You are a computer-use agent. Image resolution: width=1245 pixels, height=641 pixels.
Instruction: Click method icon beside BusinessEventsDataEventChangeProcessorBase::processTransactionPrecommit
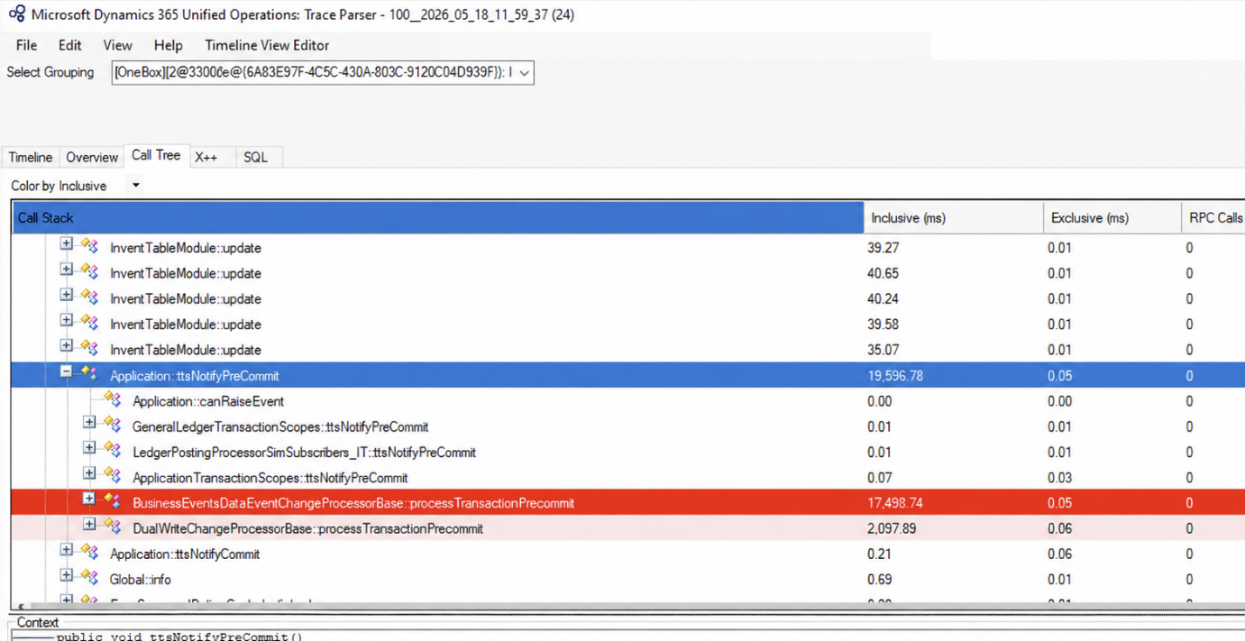112,501
